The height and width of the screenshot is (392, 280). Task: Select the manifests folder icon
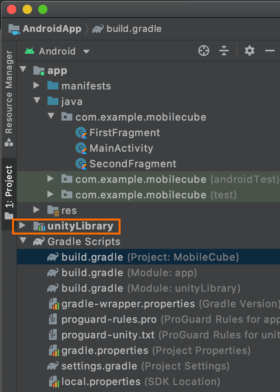(x=53, y=86)
